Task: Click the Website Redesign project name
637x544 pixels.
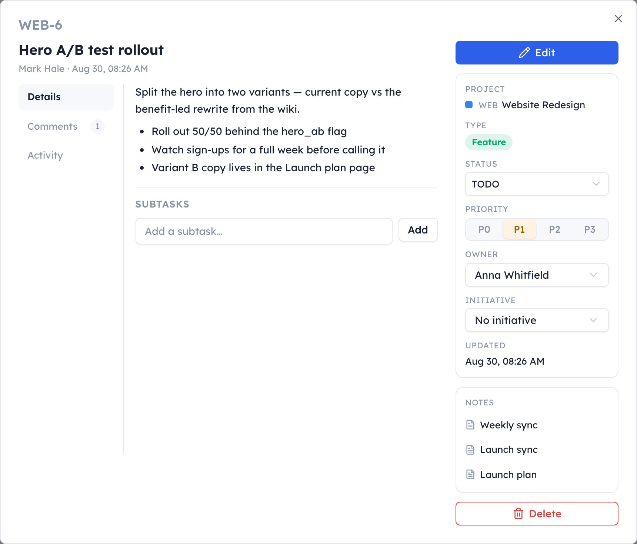Action: [543, 105]
